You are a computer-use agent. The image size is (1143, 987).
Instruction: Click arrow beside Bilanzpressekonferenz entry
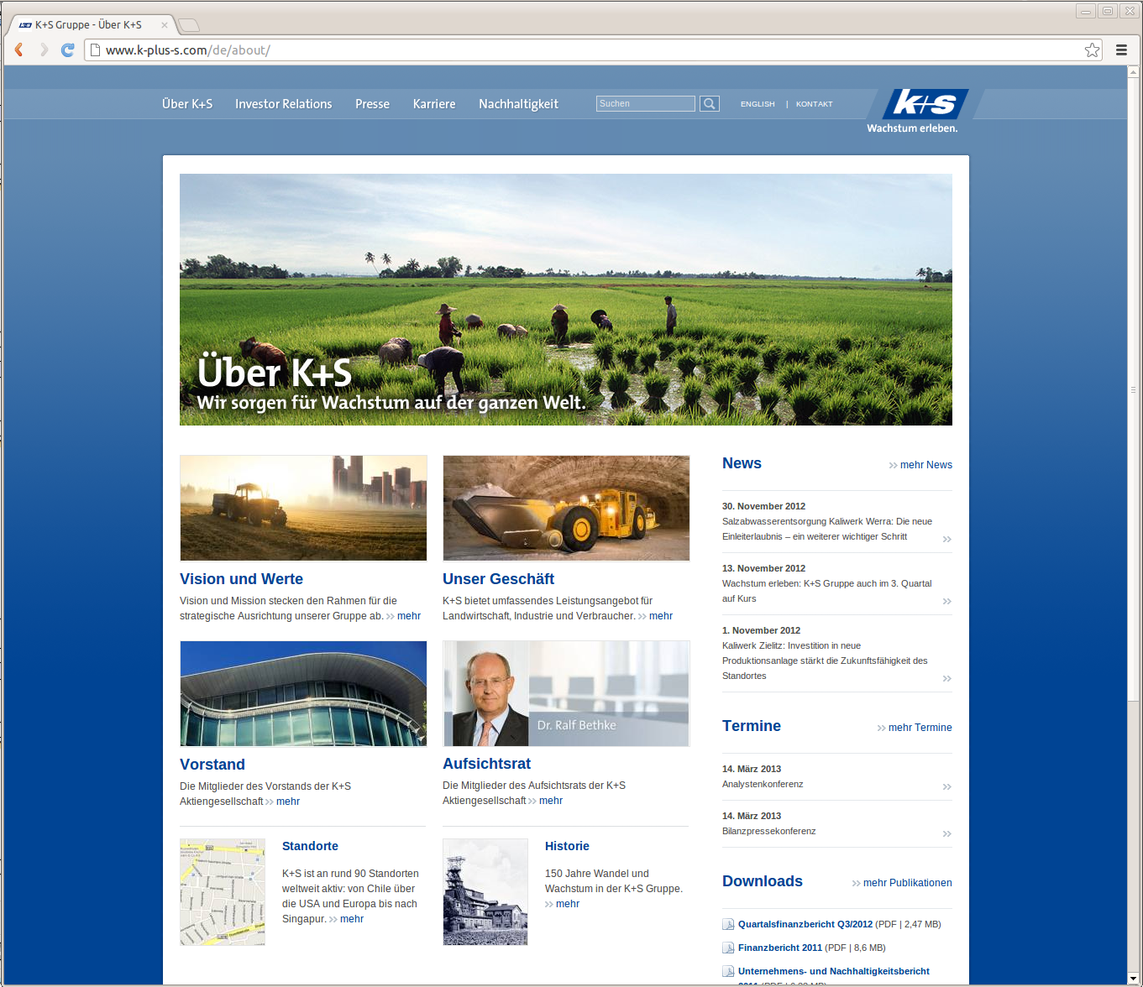946,834
